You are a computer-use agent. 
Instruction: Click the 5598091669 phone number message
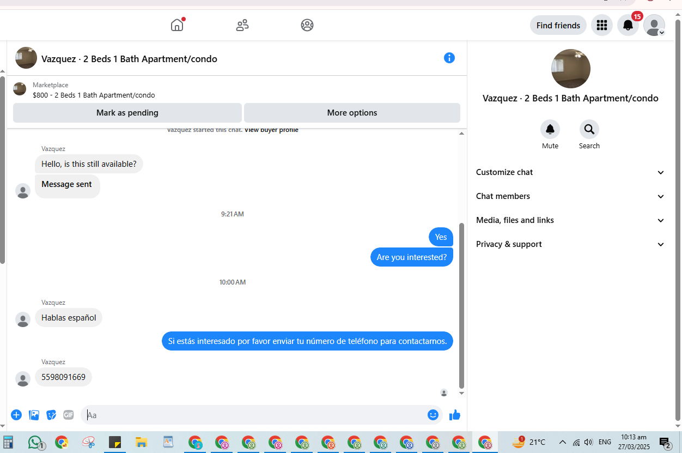click(63, 377)
